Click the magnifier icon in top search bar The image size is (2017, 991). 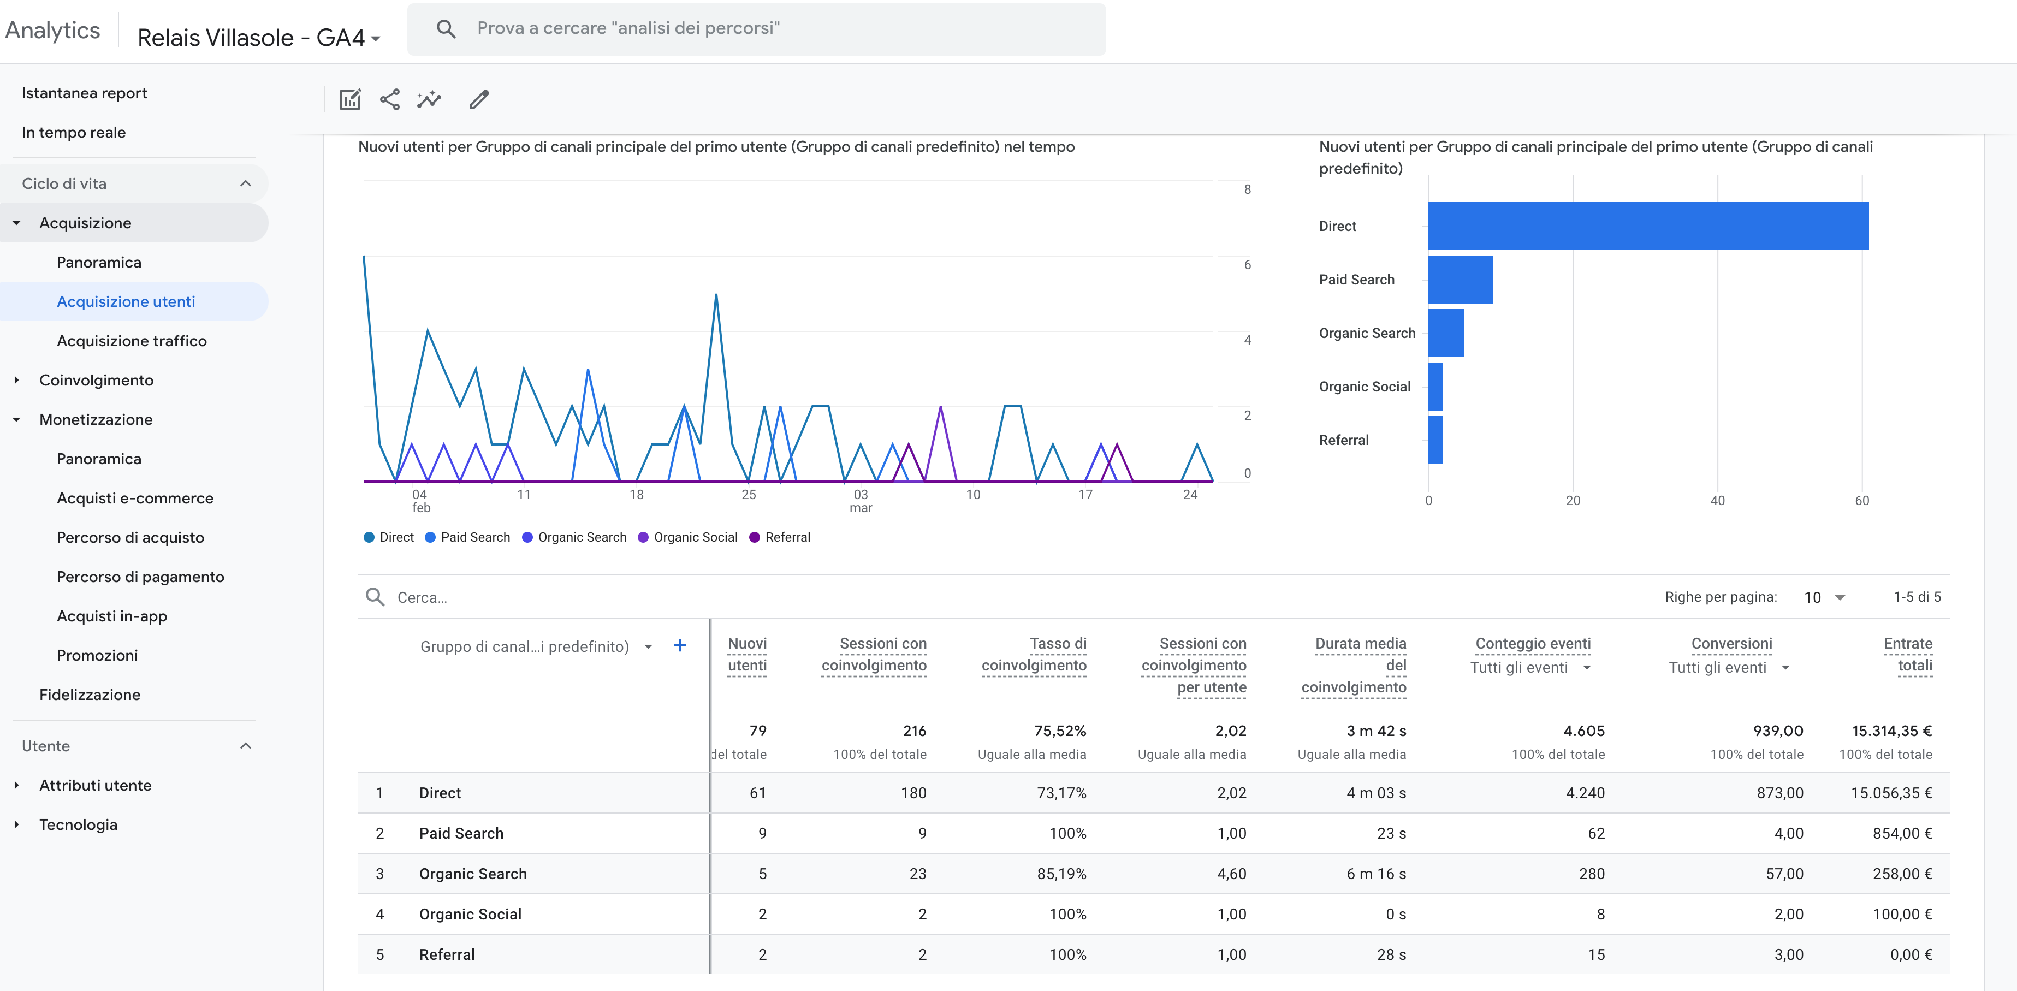tap(446, 29)
